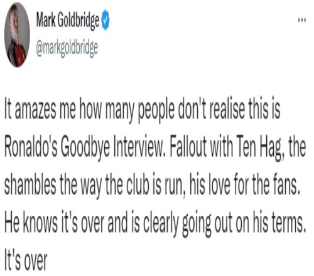Click the phrase 'going out on his terms'
The height and width of the screenshot is (276, 314).
pos(244,223)
